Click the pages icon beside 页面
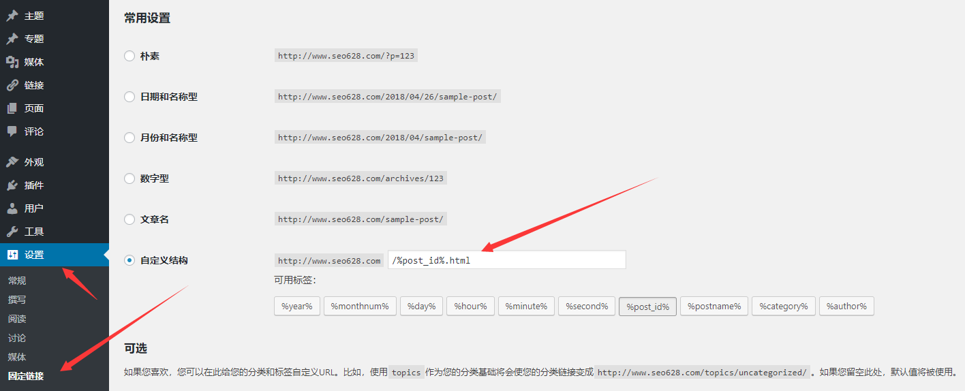Screen dimensions: 965x391 pos(12,108)
